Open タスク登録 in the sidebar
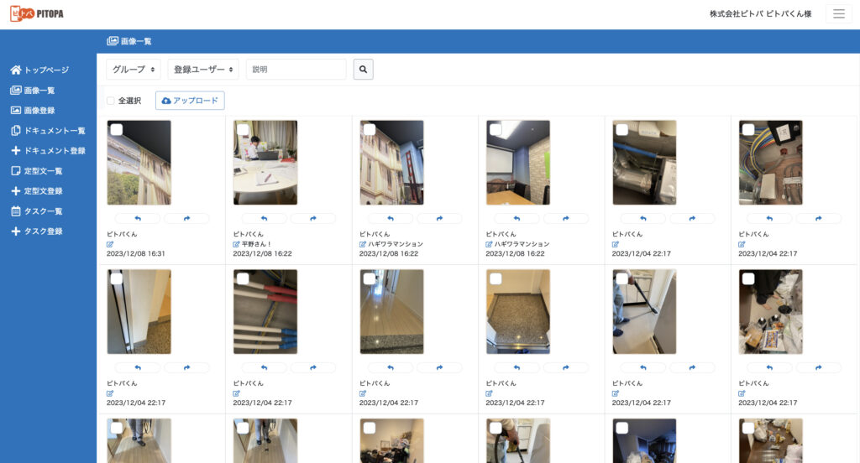Viewport: 860px width, 463px height. (x=37, y=231)
